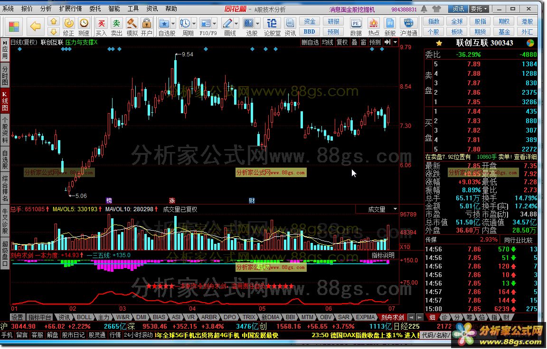Expand the 周期 period dropdown arrow
Viewport: 547px width, 349px height.
coord(194,24)
